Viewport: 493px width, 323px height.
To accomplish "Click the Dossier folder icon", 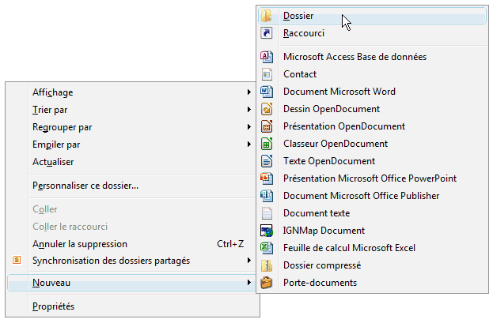I will coord(267,16).
